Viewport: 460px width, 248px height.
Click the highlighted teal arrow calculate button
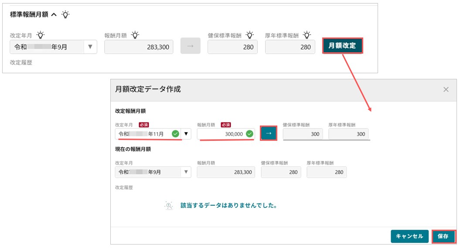pos(269,133)
